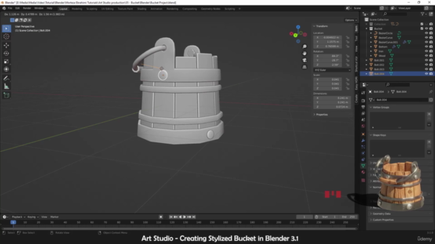Click the pan view hand icon
435x244 pixels.
click(x=304, y=54)
